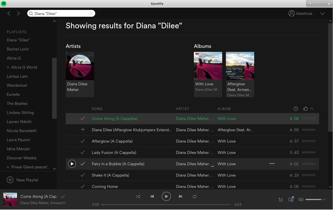Click the song progress bar
Screen dimensions: 333x210
click(x=166, y=205)
